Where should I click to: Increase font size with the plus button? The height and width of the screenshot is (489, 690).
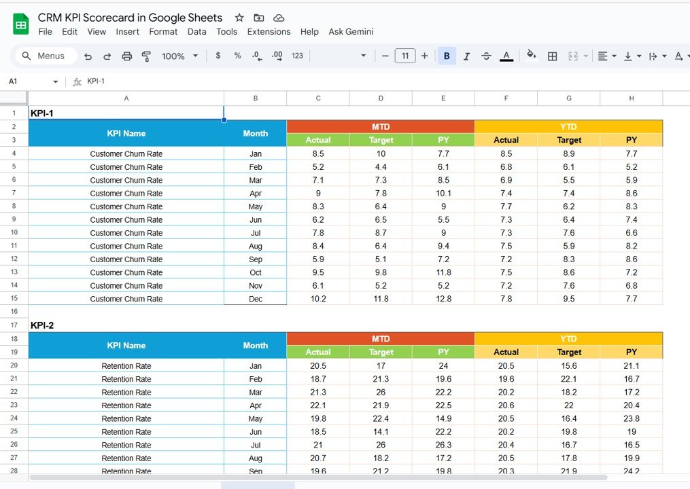[425, 56]
